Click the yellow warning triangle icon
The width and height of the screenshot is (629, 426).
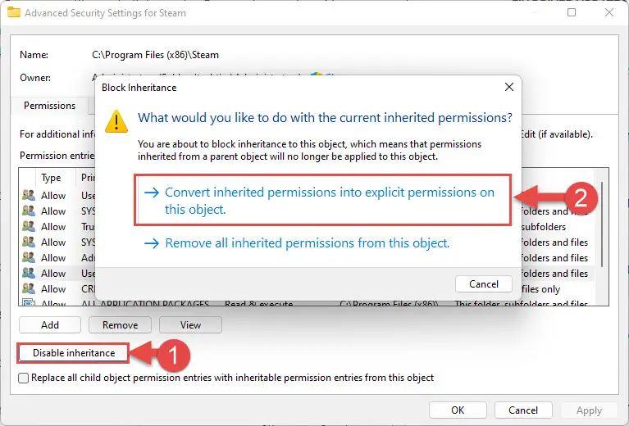(116, 121)
